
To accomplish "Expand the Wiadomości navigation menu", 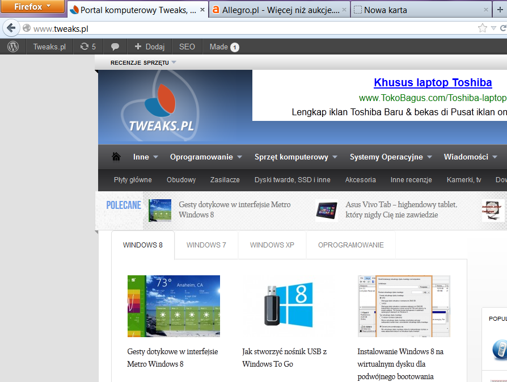I will coord(471,157).
